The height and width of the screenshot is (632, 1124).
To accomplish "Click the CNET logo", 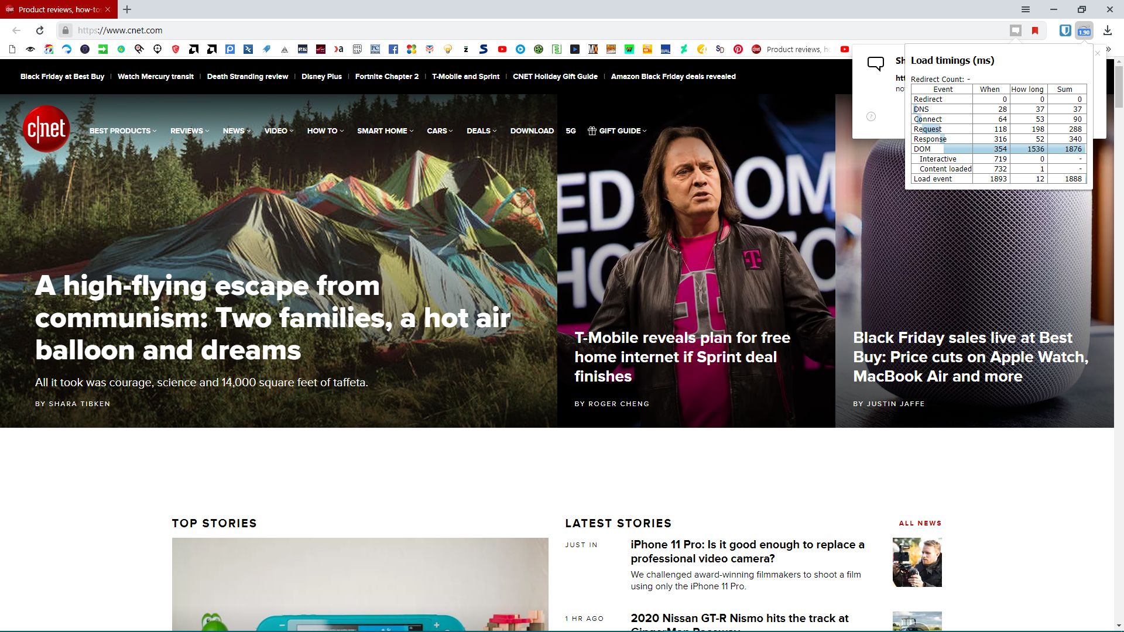I will pyautogui.click(x=46, y=129).
